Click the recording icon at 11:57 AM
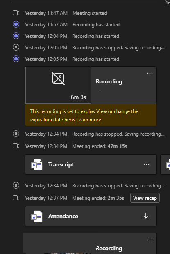Viewport: 170px width, 254px height. [16, 25]
